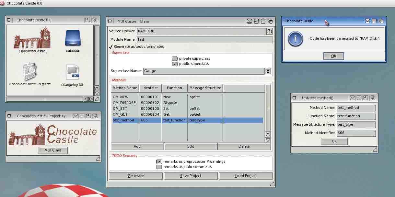This screenshot has height=197, width=395.
Task: Click the Methods list scroll up arrow
Action: tap(268, 134)
